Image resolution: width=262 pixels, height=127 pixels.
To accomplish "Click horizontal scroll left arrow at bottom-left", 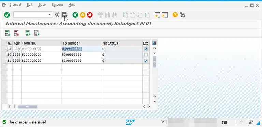I will [9, 106].
